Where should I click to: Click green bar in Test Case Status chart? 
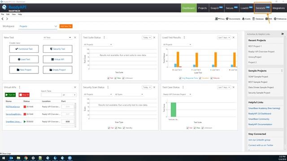[174, 110]
